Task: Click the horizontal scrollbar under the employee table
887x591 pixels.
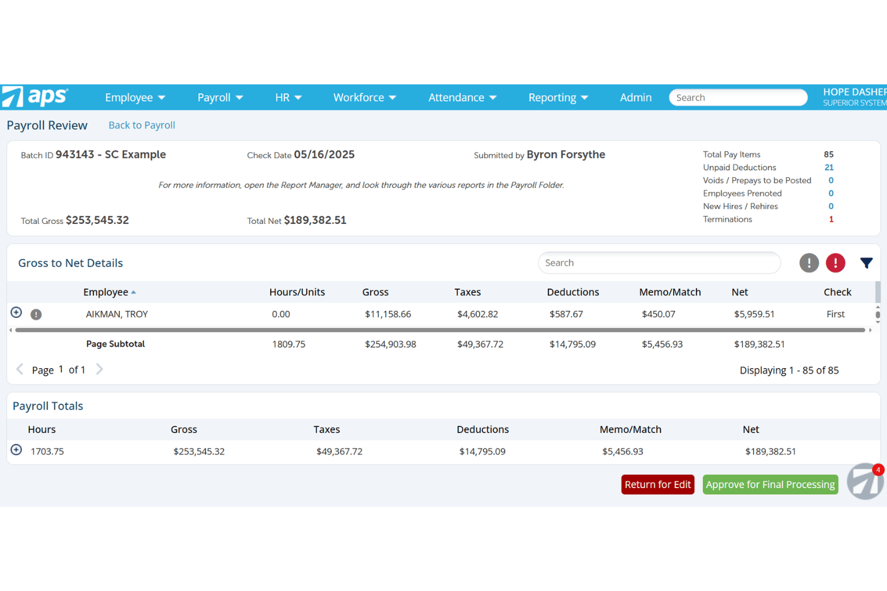Action: point(440,330)
